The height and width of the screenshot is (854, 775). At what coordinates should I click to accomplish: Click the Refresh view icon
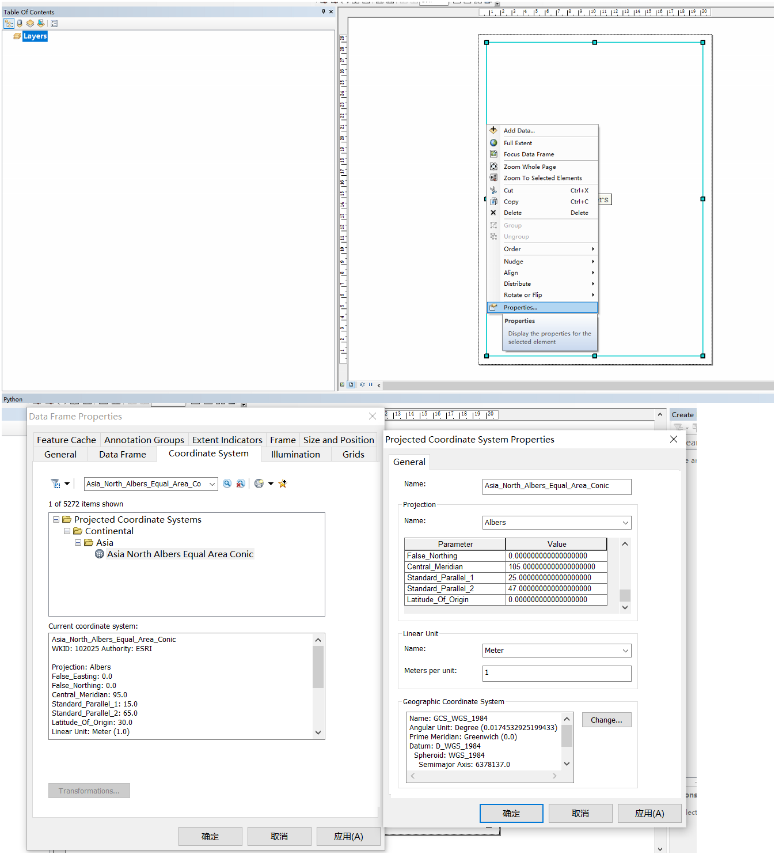coord(362,385)
